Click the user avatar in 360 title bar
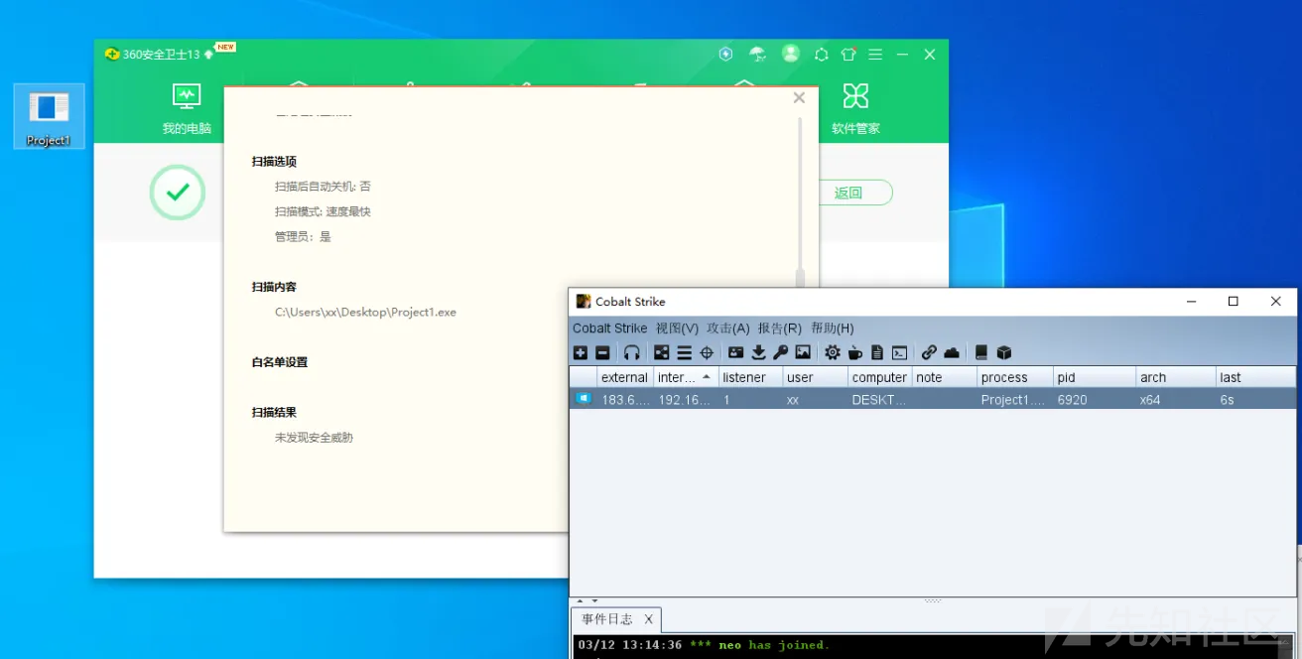Image resolution: width=1302 pixels, height=659 pixels. tap(790, 54)
